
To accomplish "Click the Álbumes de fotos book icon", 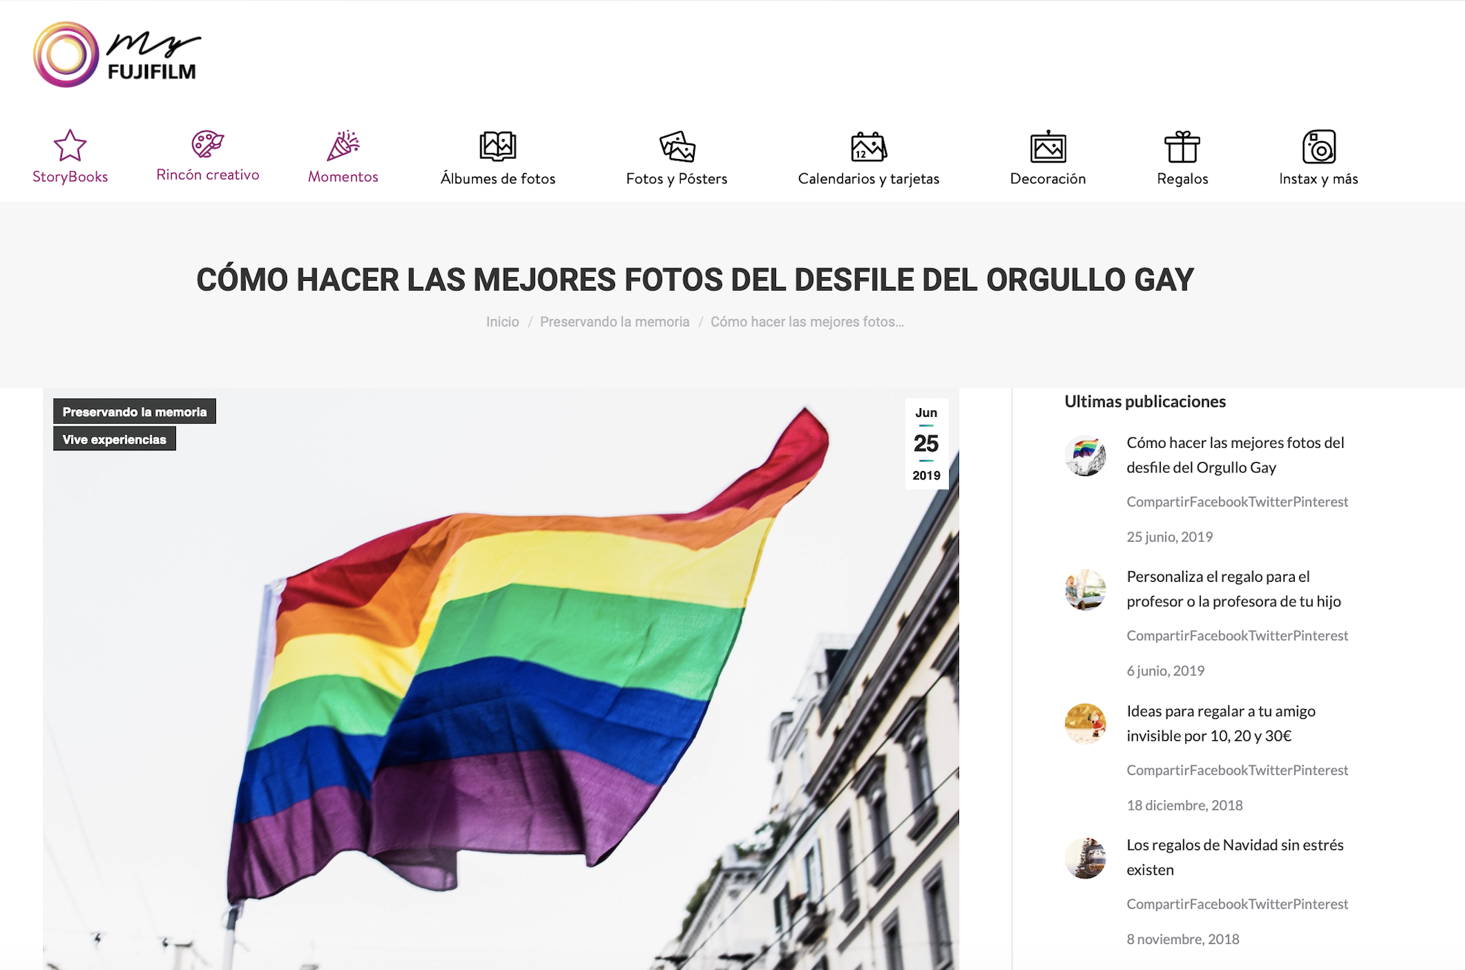I will point(497,146).
